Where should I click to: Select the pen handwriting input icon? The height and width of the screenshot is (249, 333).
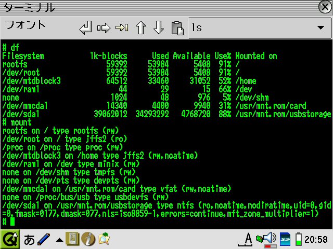click(x=44, y=239)
